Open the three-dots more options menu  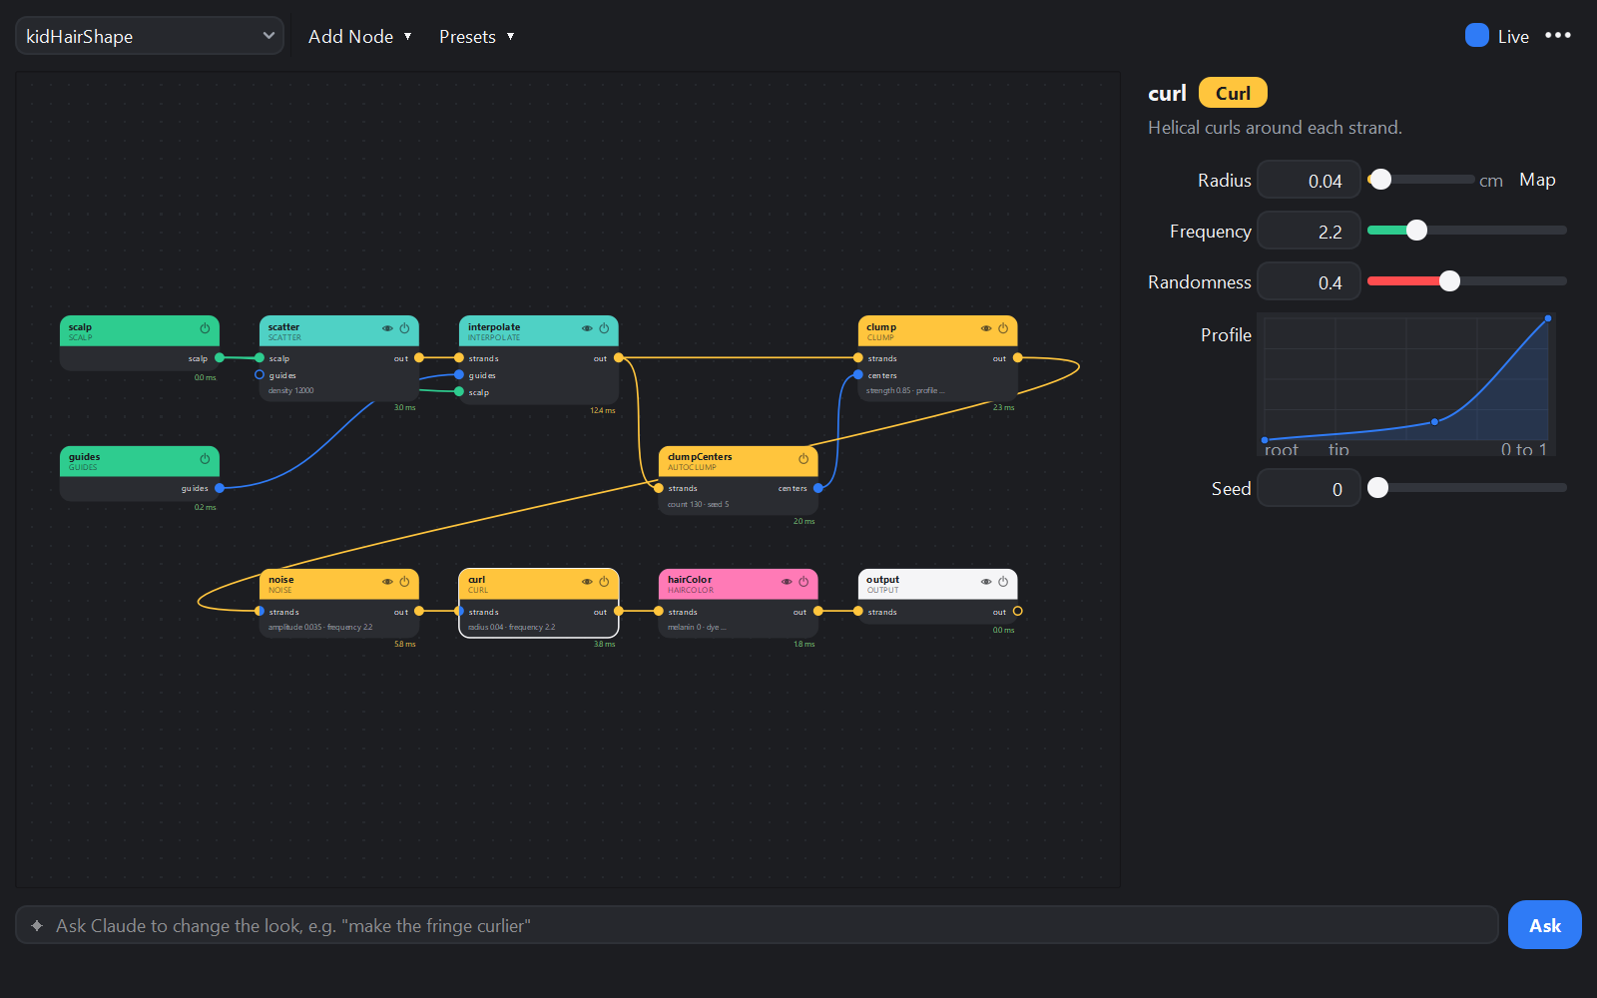pos(1558,36)
